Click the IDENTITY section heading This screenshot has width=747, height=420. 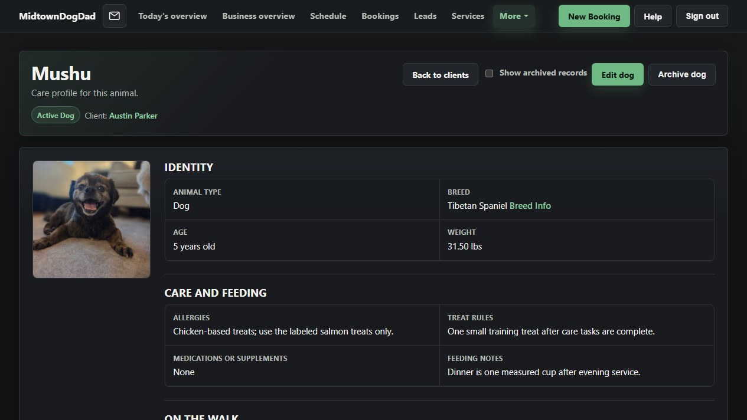pos(189,168)
